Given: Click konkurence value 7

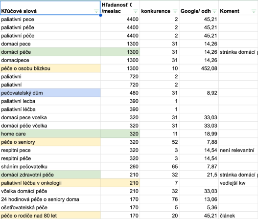Looking at the screenshot, I should [x=176, y=183].
